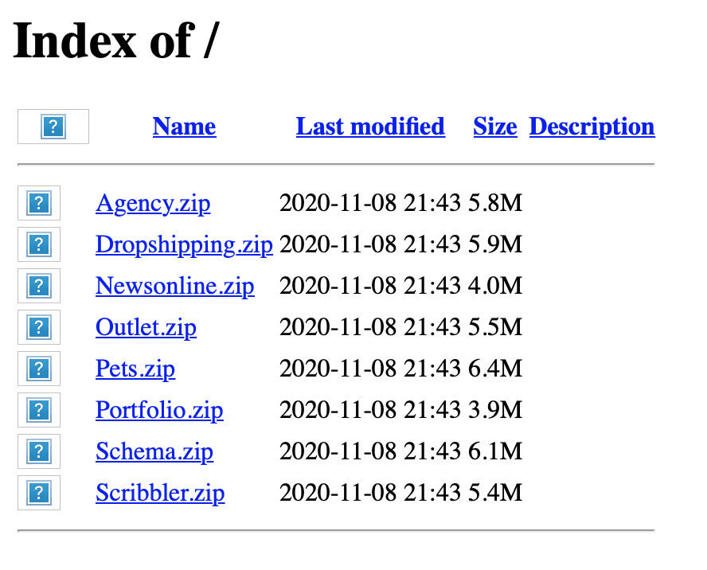
Task: Click the file icon beside Outlet.zip
Action: point(39,327)
